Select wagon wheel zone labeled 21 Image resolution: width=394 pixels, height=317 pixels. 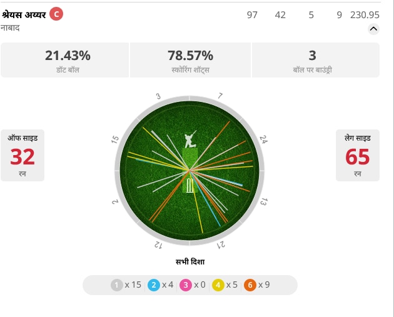point(221,245)
